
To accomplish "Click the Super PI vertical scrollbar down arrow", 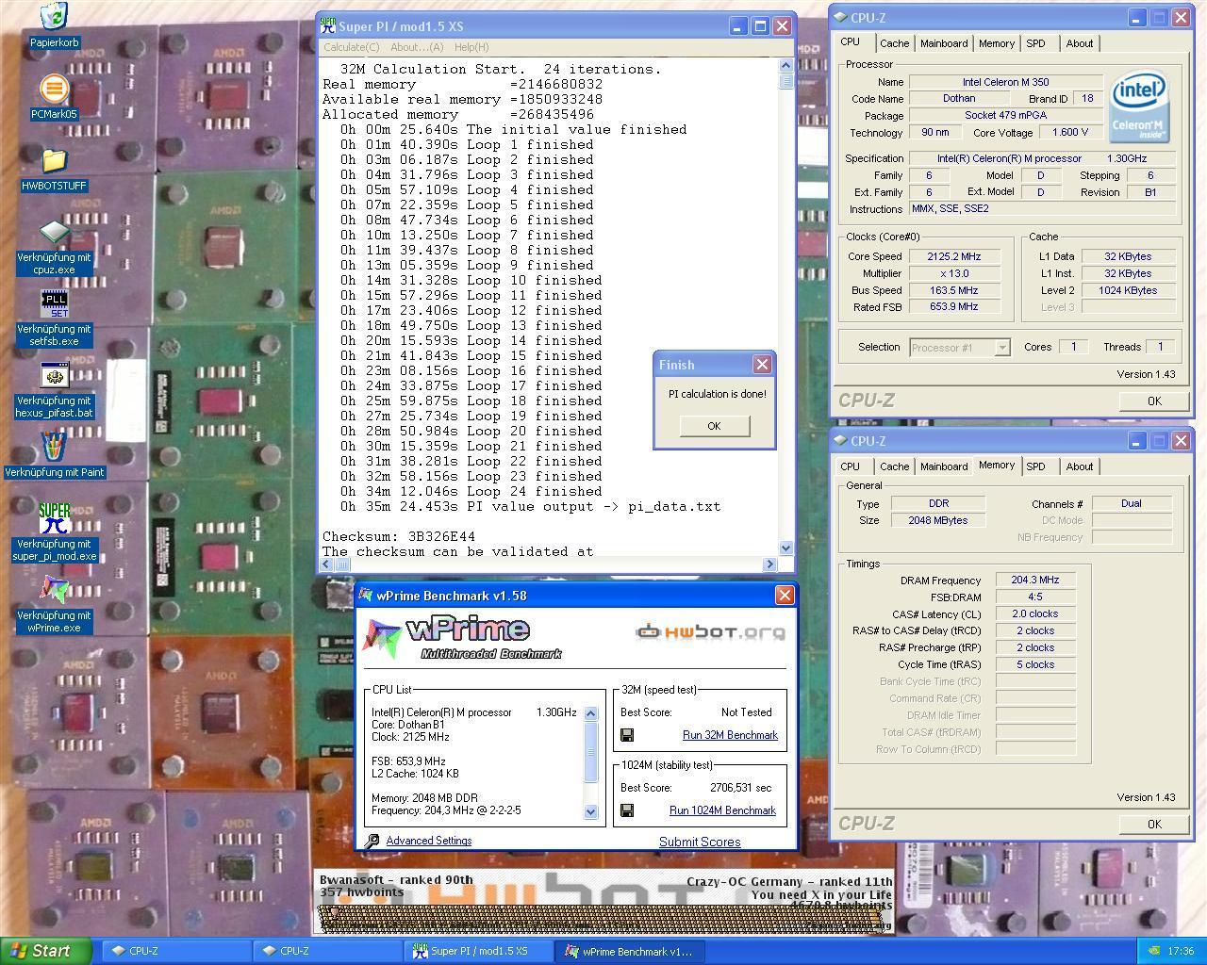I will 786,548.
